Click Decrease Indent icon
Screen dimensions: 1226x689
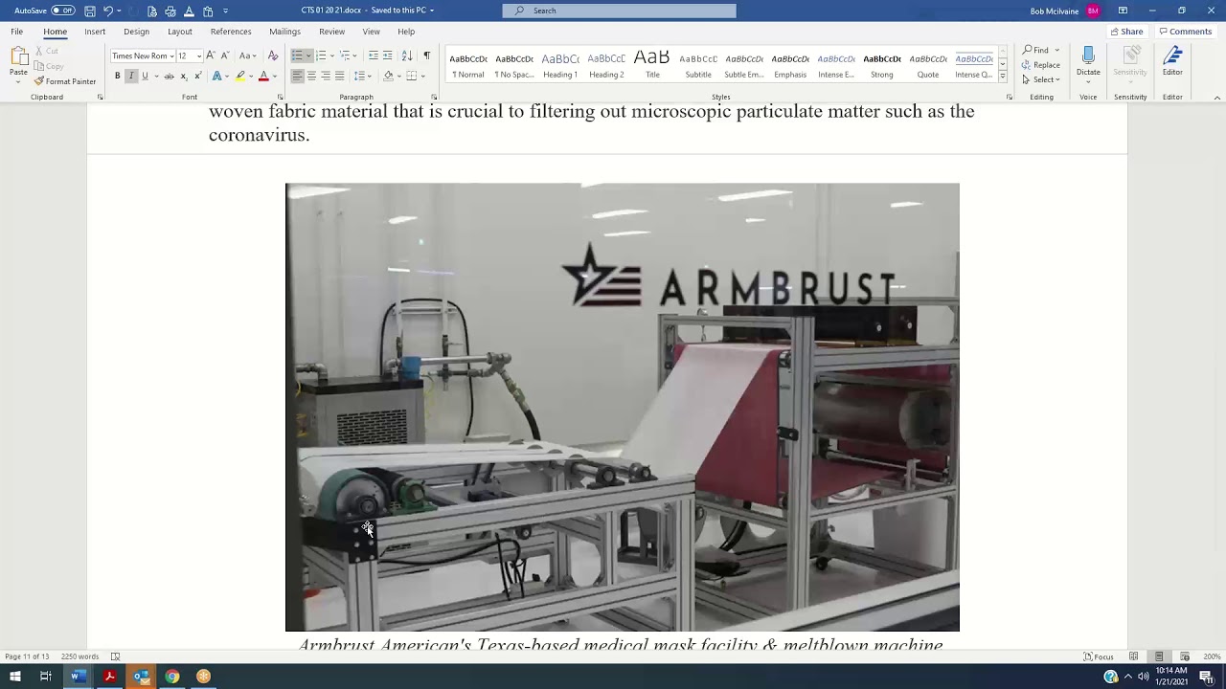tap(374, 56)
